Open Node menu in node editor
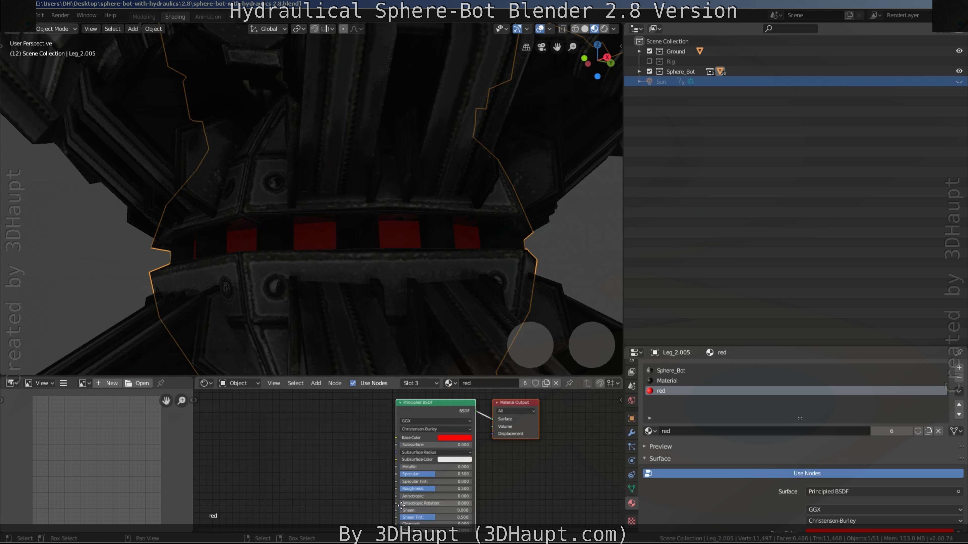 tap(335, 383)
